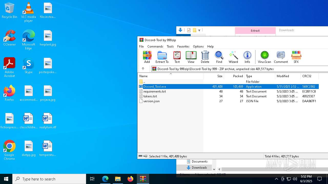
Task: Open Task View on taskbar
Action: point(92,179)
